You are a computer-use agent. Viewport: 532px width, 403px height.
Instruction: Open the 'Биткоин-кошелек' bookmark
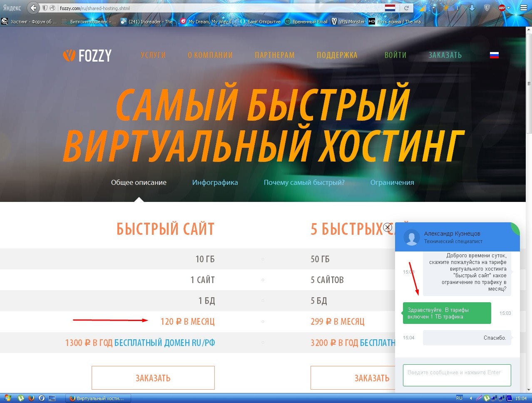[89, 22]
